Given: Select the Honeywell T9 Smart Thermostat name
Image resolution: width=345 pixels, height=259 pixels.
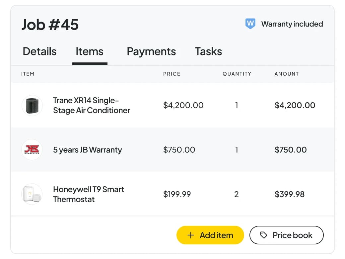Looking at the screenshot, I should (89, 194).
